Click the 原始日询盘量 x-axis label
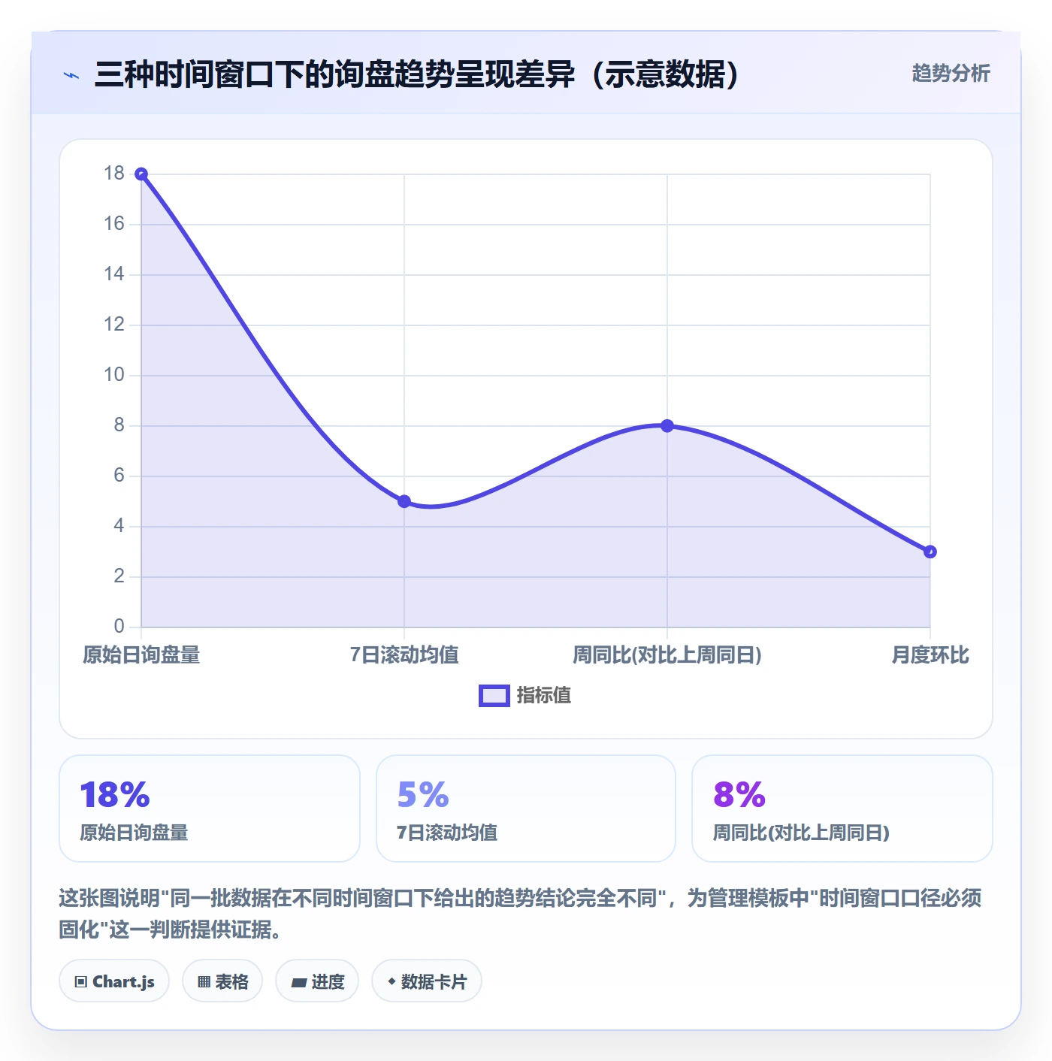This screenshot has height=1061, width=1052. (141, 655)
